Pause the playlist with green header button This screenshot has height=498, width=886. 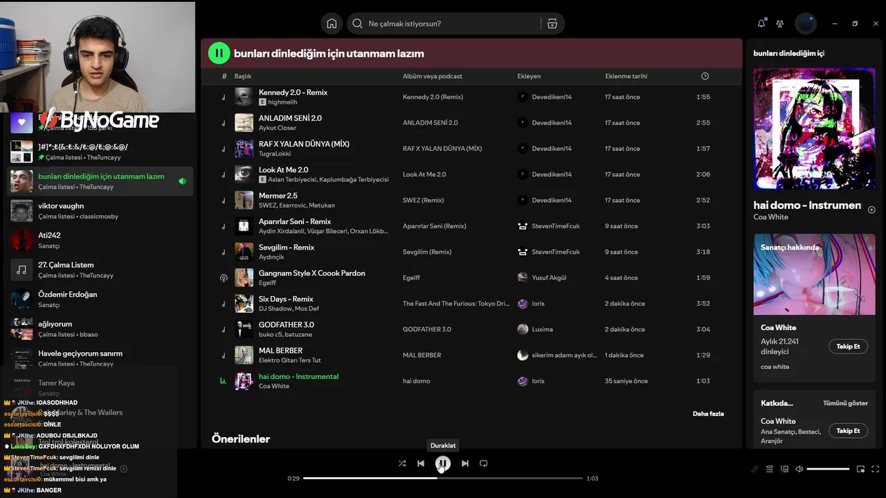click(219, 53)
